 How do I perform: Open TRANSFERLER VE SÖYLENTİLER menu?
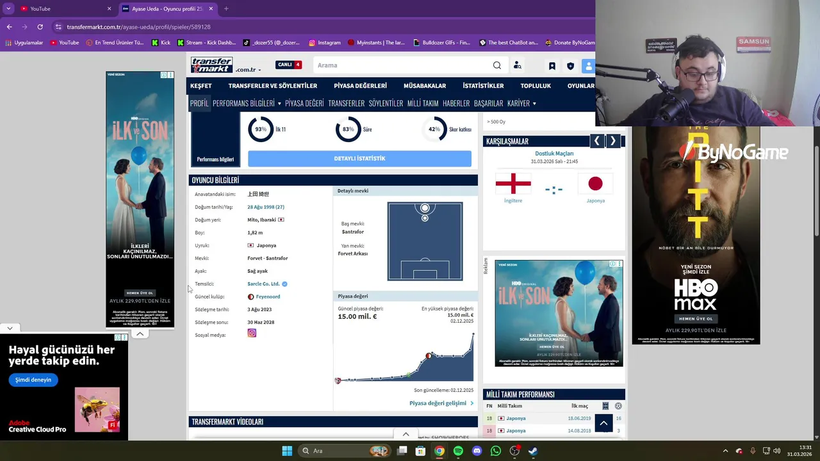coord(272,86)
